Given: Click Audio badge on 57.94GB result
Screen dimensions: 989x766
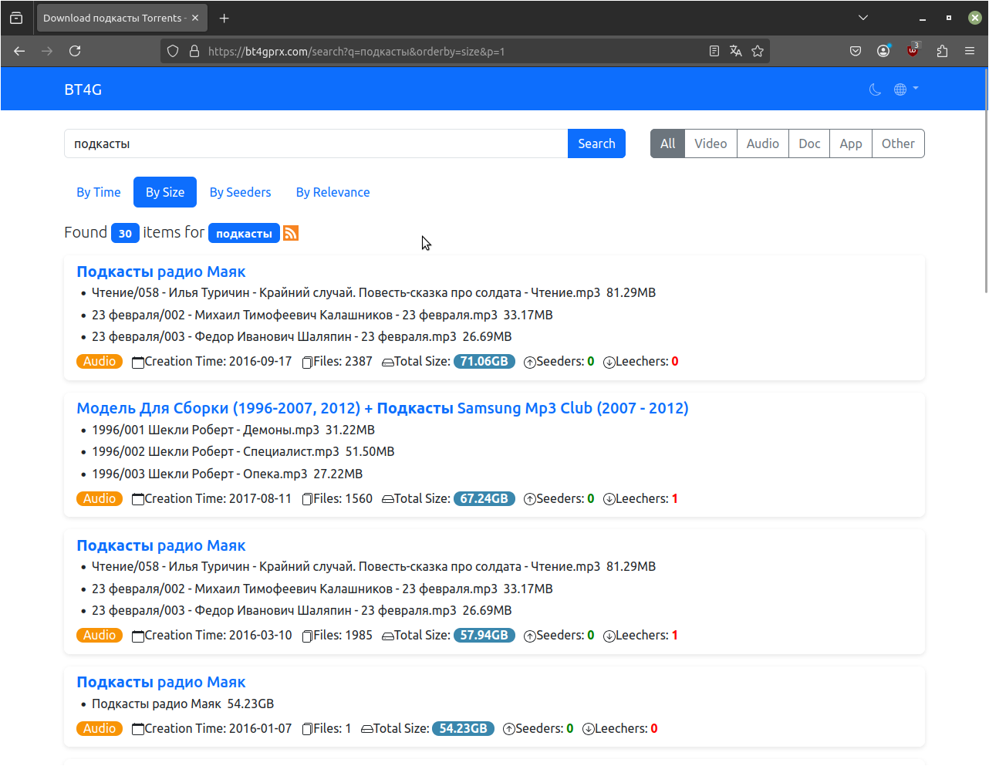Looking at the screenshot, I should click(x=100, y=635).
